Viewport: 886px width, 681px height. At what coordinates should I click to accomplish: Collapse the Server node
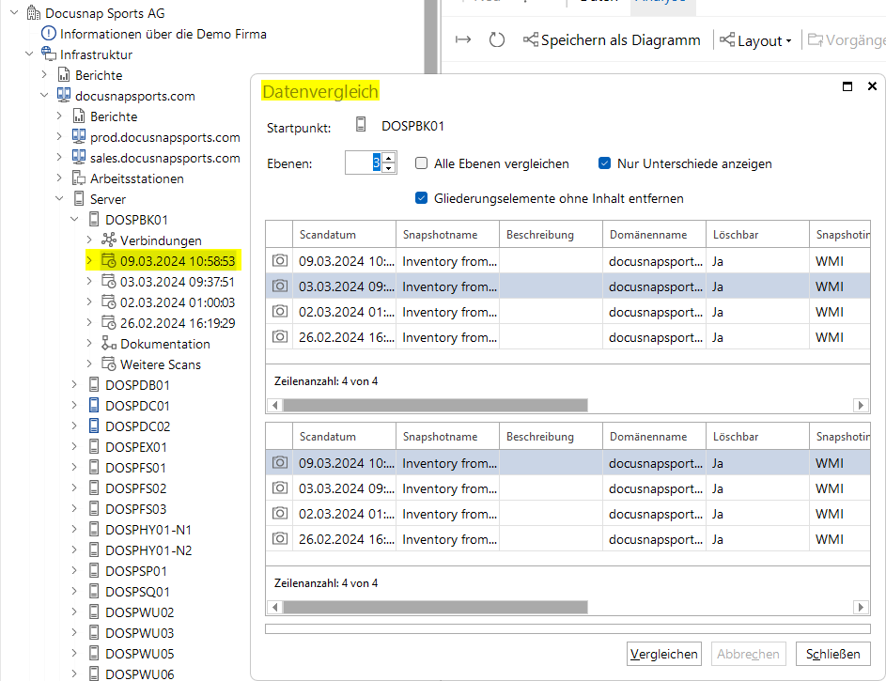(59, 199)
